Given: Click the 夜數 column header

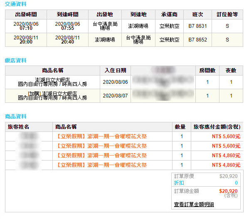Looking at the screenshot, I should coord(231,71).
